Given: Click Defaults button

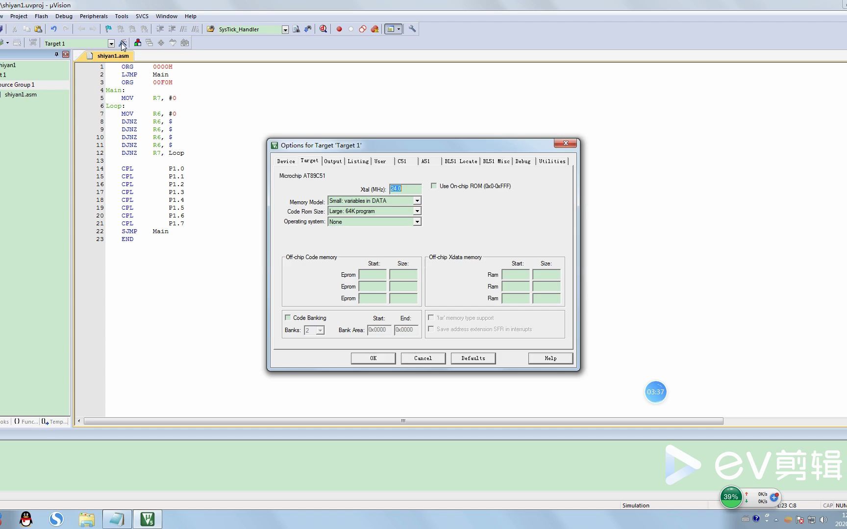Looking at the screenshot, I should [473, 358].
